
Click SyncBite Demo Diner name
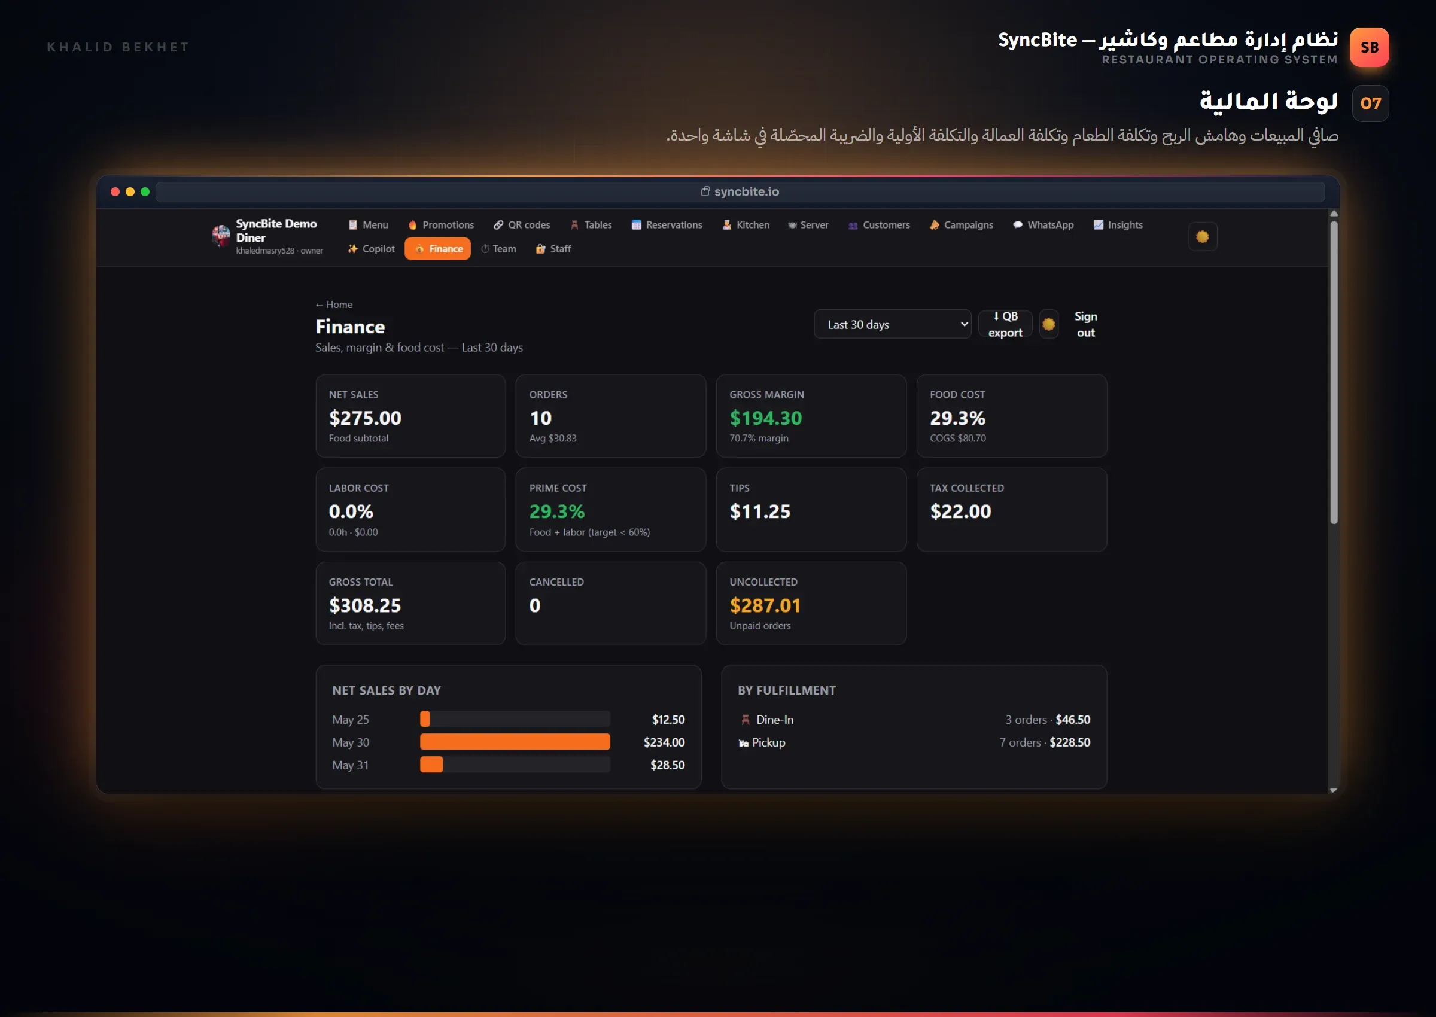point(276,230)
